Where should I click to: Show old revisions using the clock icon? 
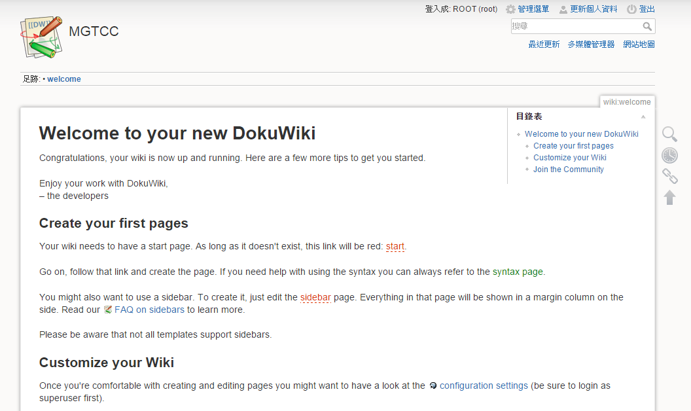click(669, 155)
